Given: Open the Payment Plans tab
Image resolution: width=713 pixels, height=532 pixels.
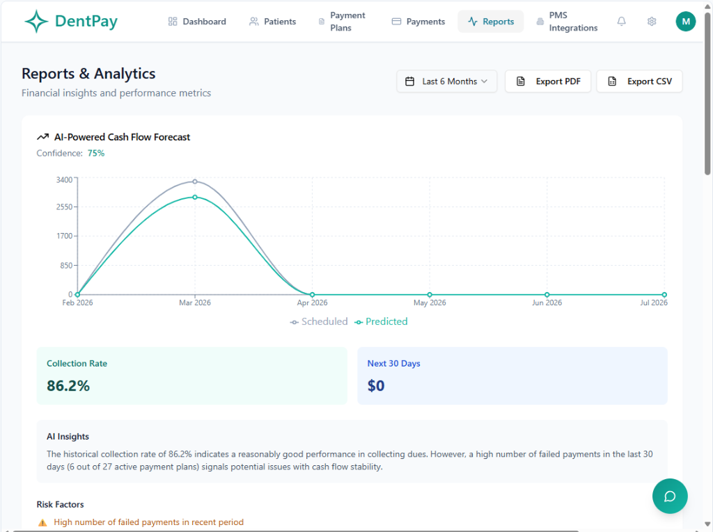Looking at the screenshot, I should (345, 22).
